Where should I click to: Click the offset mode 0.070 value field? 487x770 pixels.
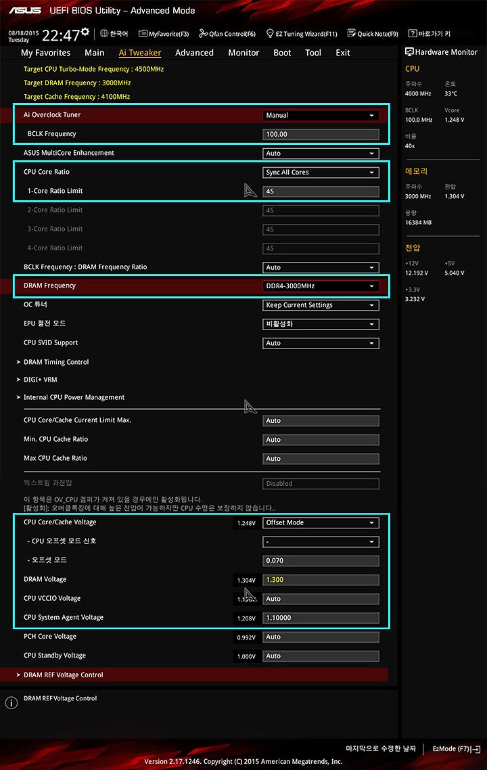(x=321, y=561)
